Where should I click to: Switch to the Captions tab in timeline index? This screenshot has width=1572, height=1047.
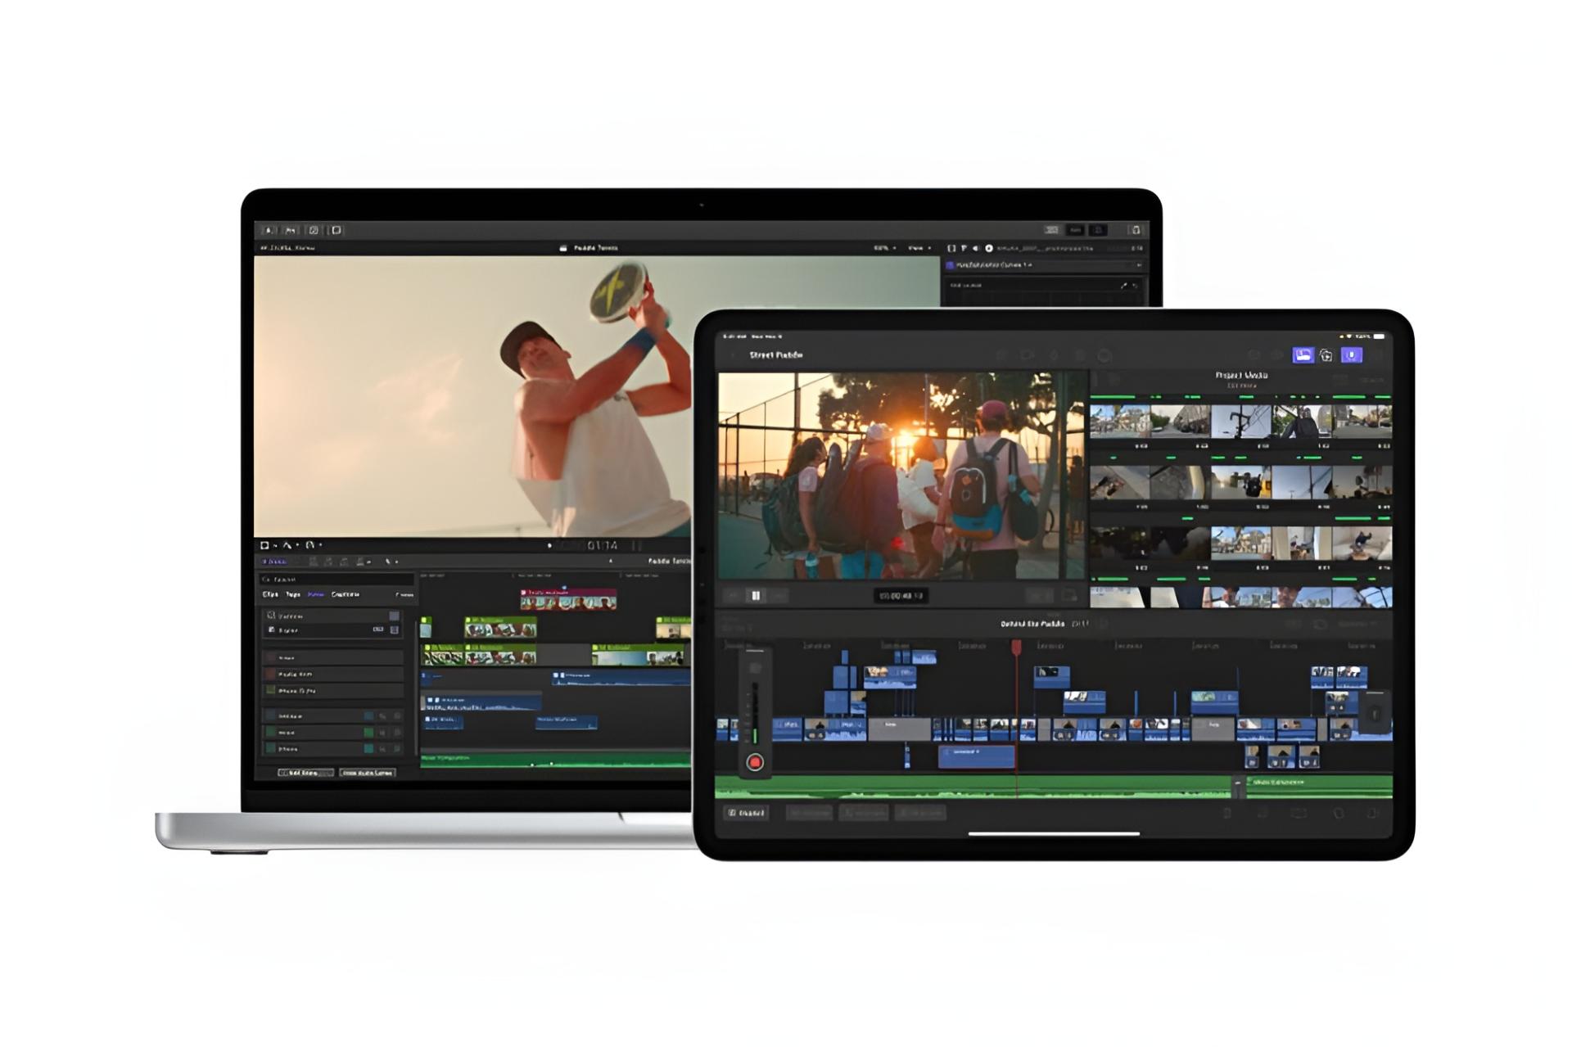pyautogui.click(x=346, y=594)
